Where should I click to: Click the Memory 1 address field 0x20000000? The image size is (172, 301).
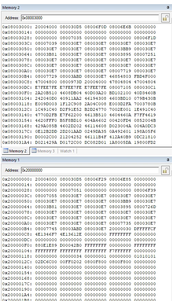tap(90, 170)
